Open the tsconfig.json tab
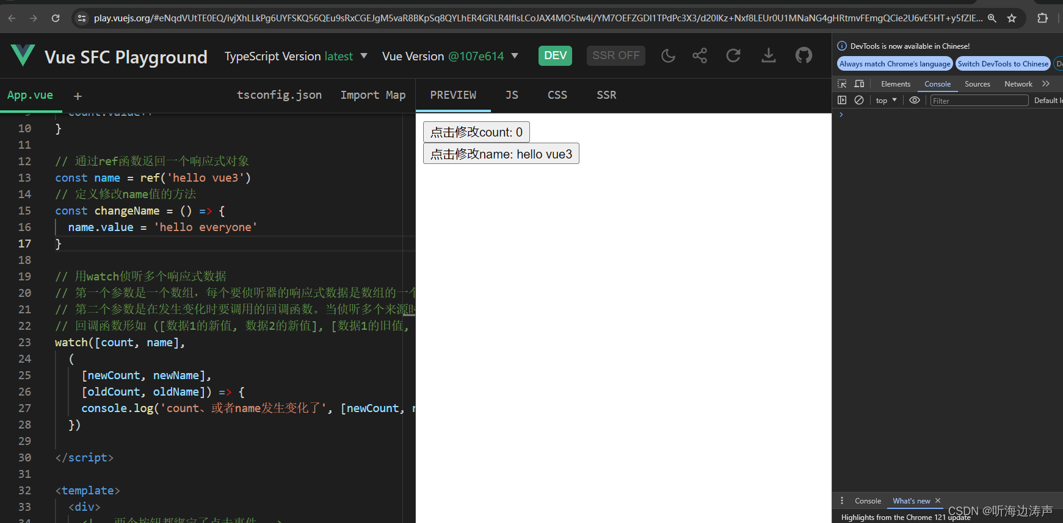 pyautogui.click(x=279, y=95)
